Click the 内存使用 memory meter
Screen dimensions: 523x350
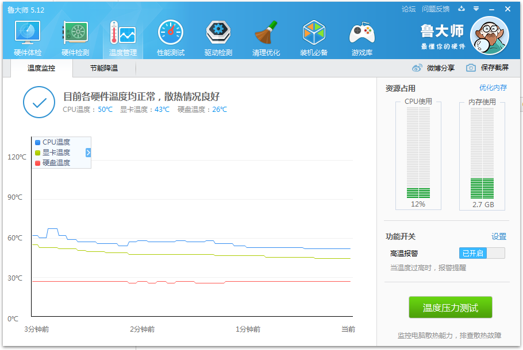pos(482,153)
